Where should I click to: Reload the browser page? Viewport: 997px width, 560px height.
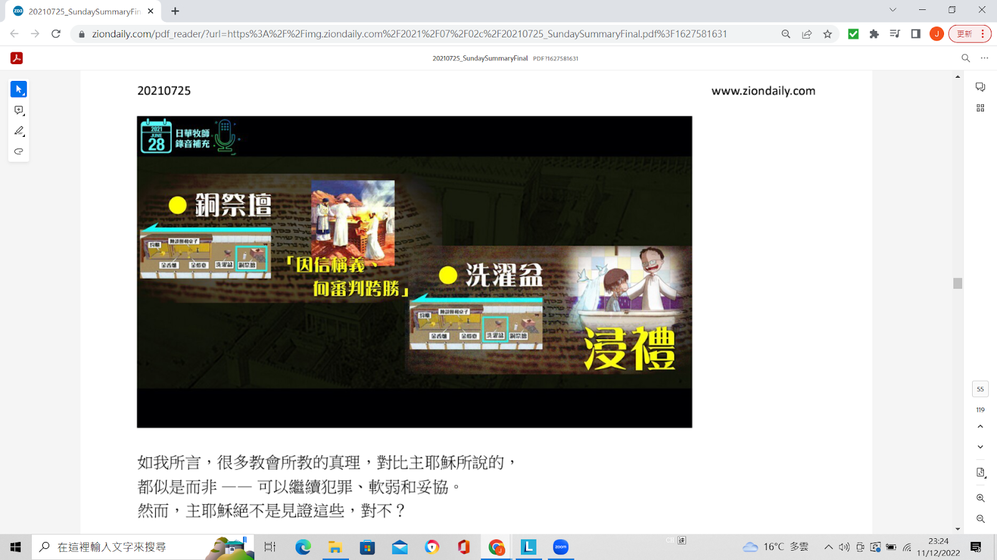pyautogui.click(x=56, y=34)
